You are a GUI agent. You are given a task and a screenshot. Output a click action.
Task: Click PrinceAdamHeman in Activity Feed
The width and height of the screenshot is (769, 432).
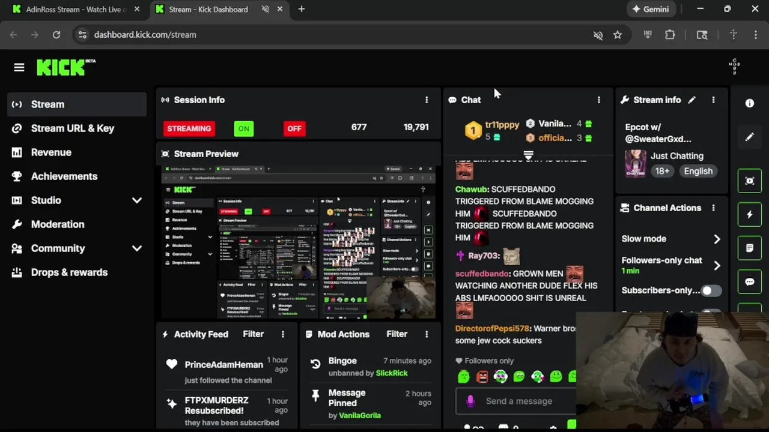223,365
